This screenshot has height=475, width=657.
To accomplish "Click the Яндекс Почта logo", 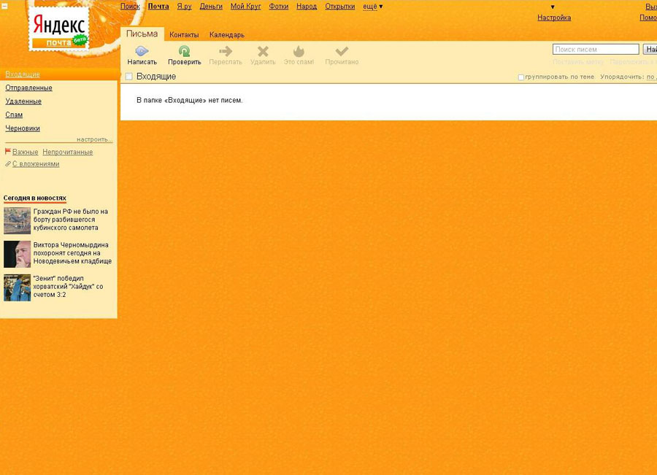I will (x=59, y=28).
